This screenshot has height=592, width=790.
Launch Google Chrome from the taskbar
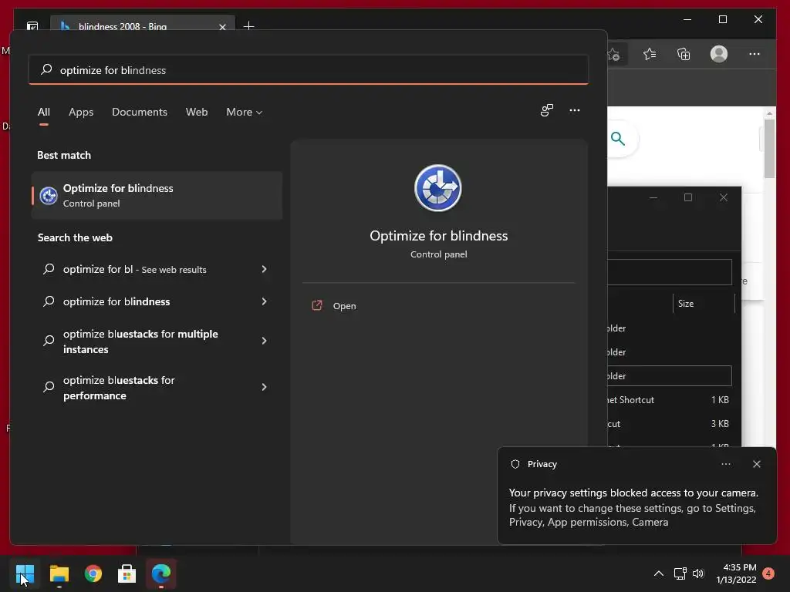click(x=93, y=573)
